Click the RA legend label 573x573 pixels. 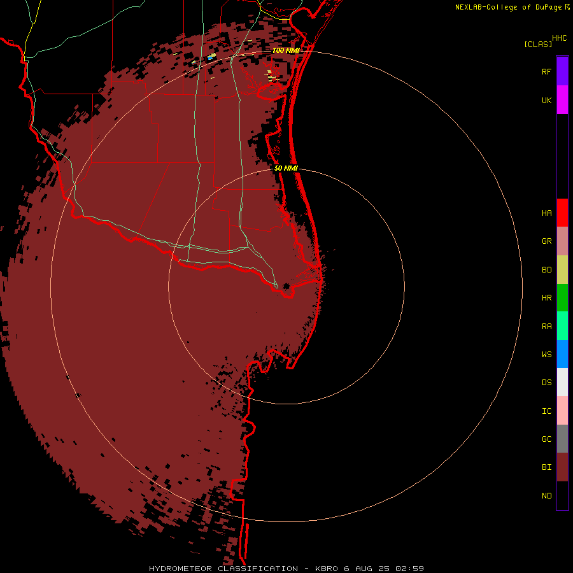(x=546, y=326)
